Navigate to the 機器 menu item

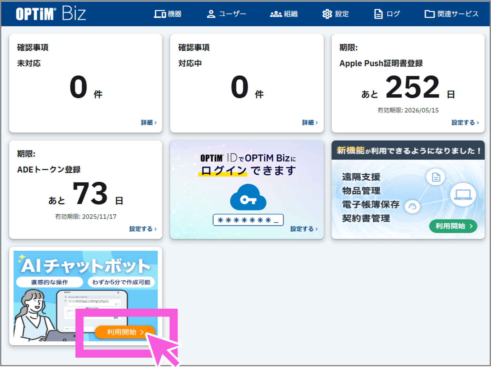pos(173,14)
